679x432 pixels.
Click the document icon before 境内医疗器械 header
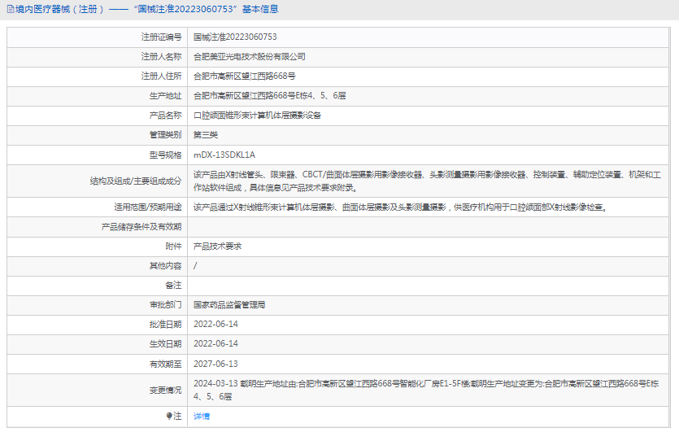11,9
